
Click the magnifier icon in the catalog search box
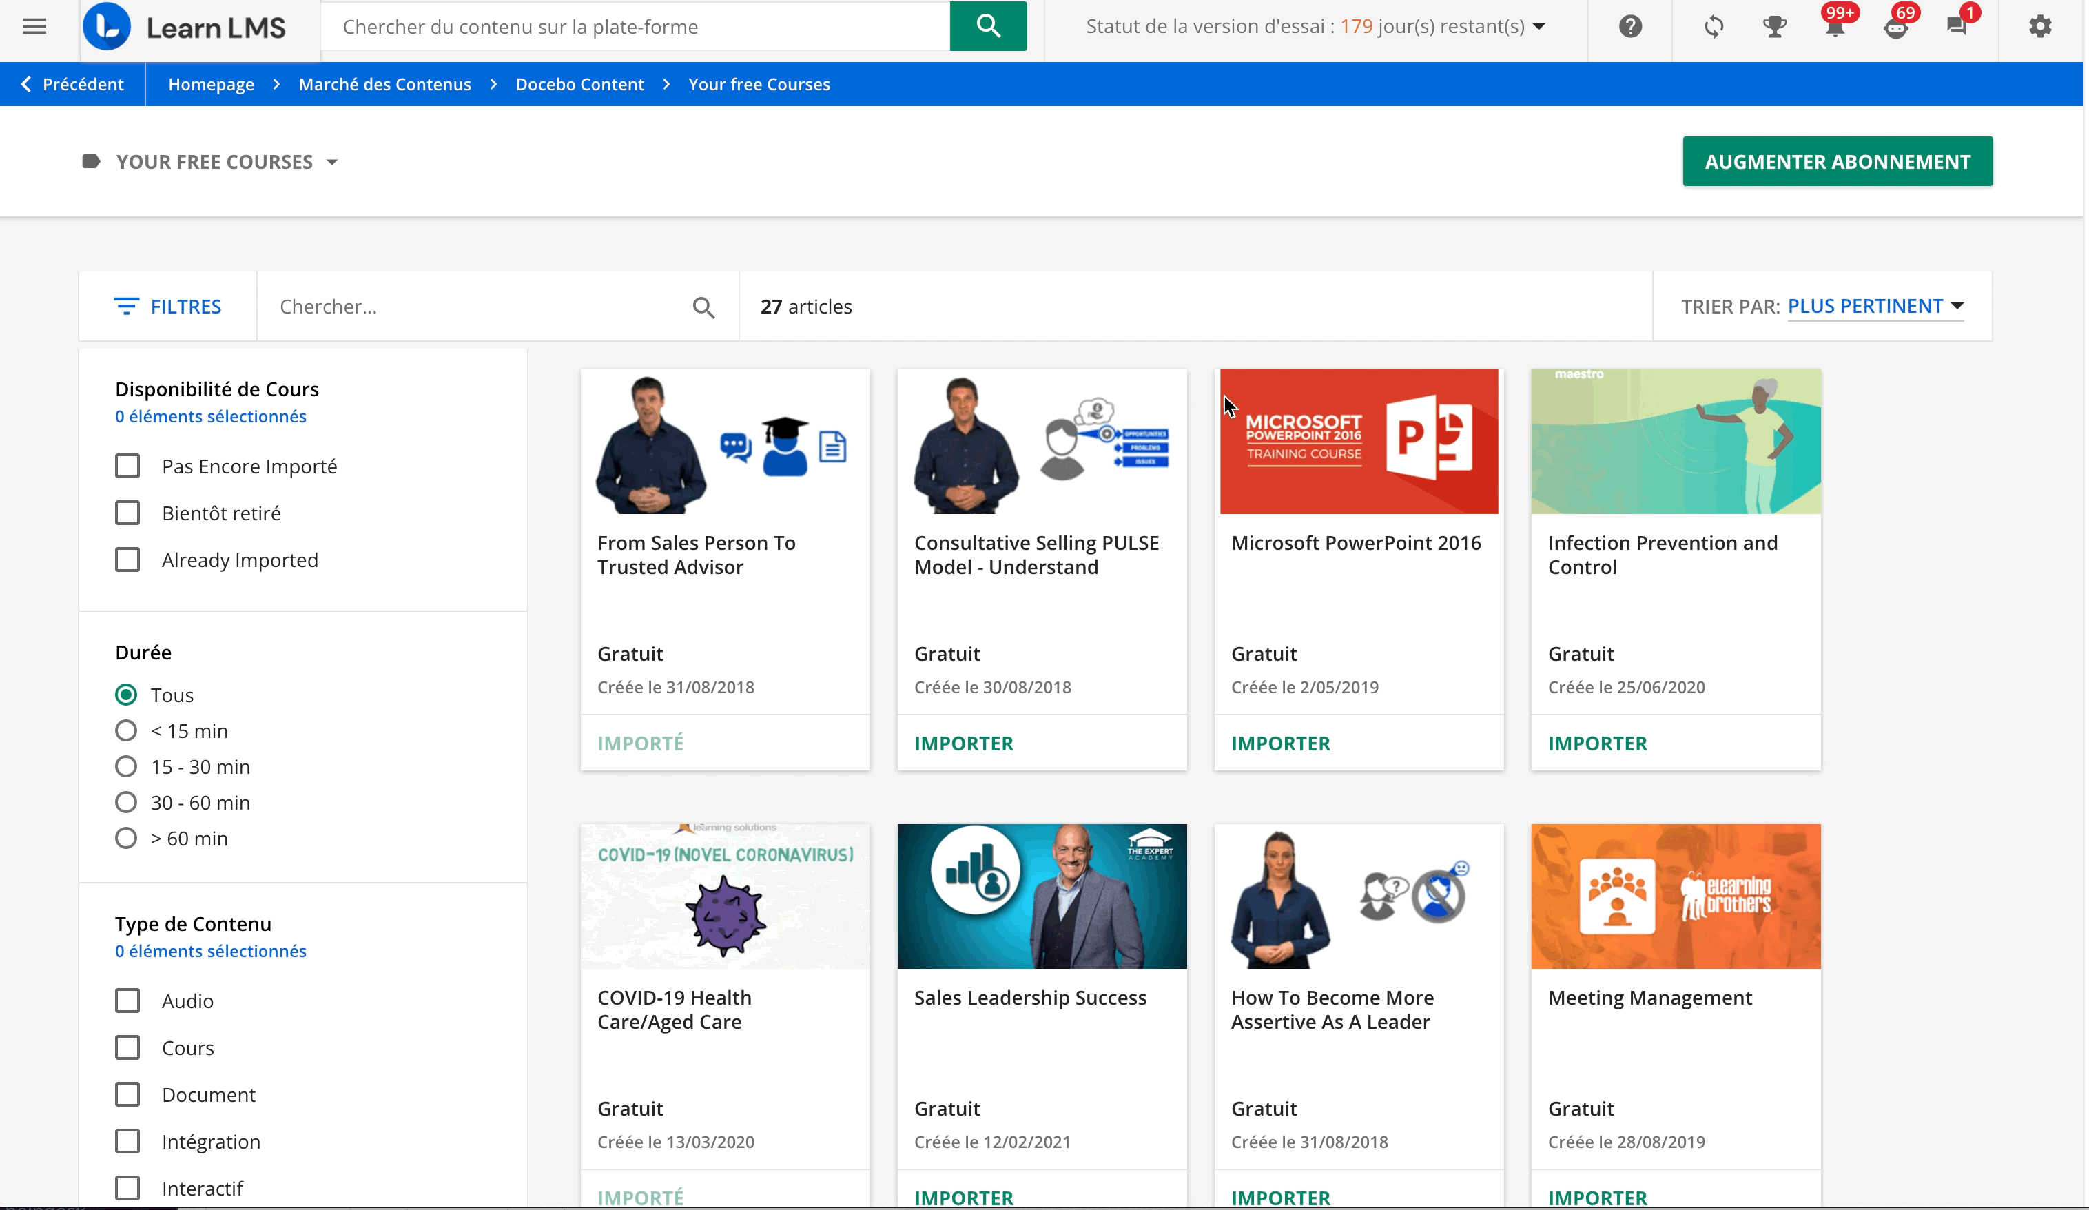pyautogui.click(x=703, y=308)
